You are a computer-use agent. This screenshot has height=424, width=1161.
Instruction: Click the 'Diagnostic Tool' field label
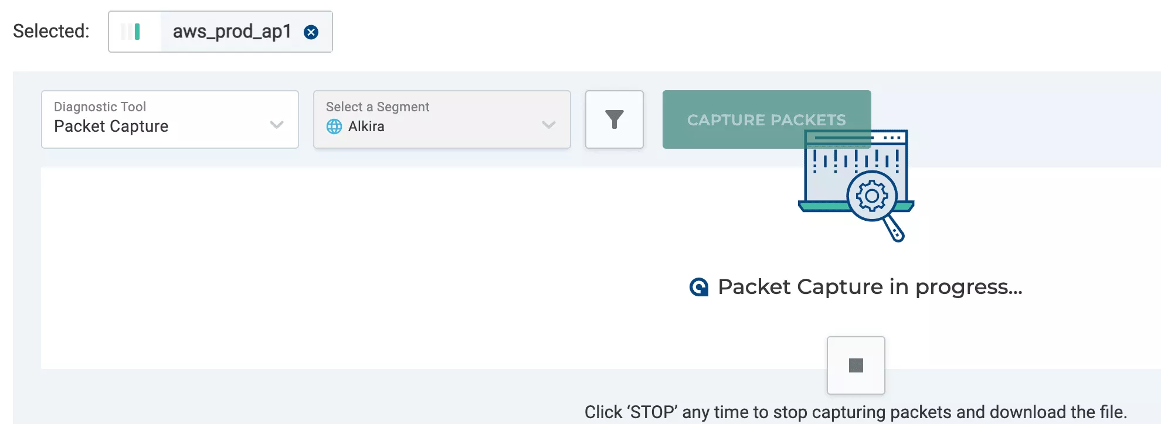[100, 107]
